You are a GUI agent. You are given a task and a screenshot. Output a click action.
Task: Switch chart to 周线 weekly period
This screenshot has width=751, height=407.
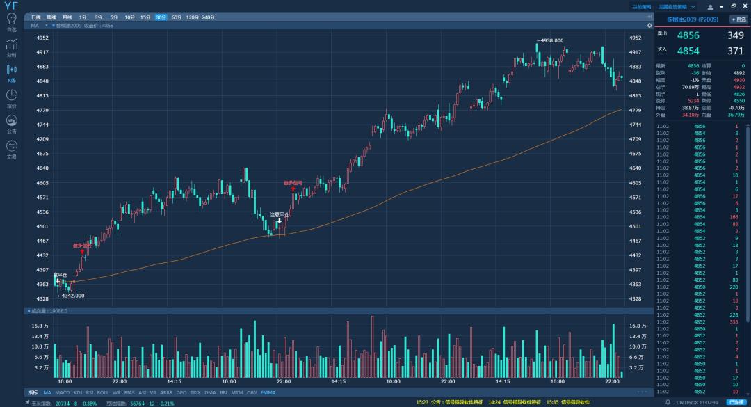[x=51, y=17]
